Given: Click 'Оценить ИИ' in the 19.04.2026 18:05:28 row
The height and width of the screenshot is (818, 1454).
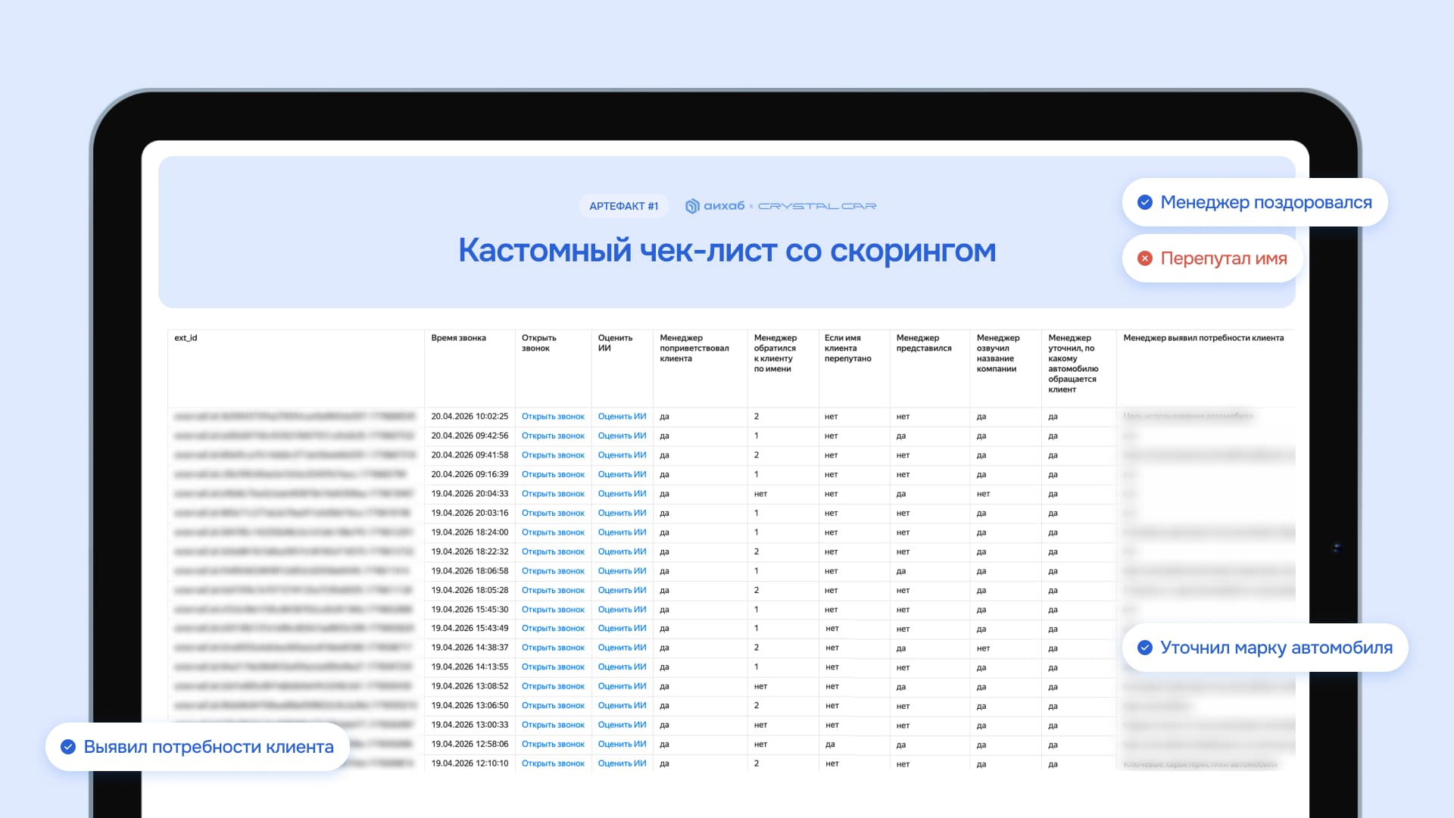Looking at the screenshot, I should click(x=622, y=590).
